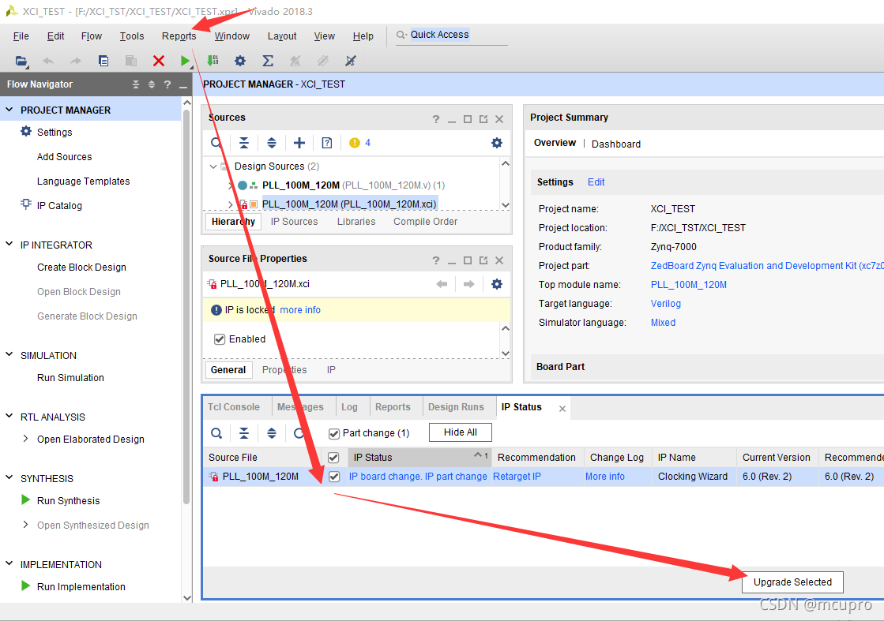Toggle the Part change (1) checkbox
The image size is (884, 621).
(333, 433)
